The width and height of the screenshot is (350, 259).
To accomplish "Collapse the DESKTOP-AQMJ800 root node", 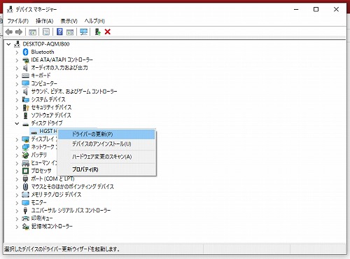I will pyautogui.click(x=9, y=44).
